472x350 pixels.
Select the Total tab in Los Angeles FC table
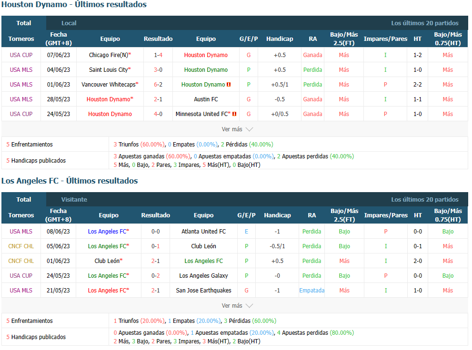(24, 199)
